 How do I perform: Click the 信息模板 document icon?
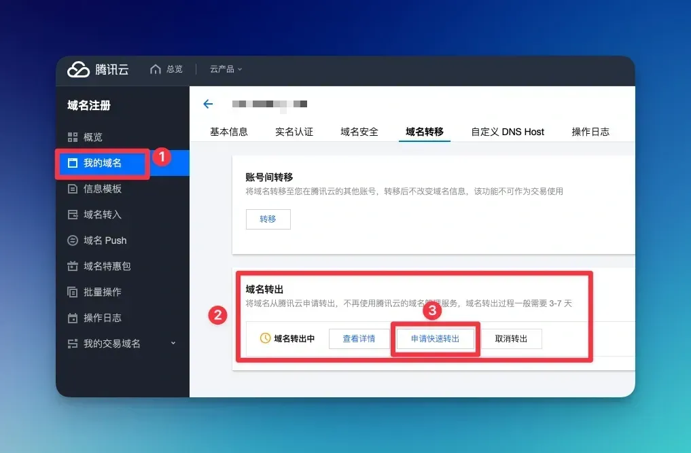coord(73,189)
